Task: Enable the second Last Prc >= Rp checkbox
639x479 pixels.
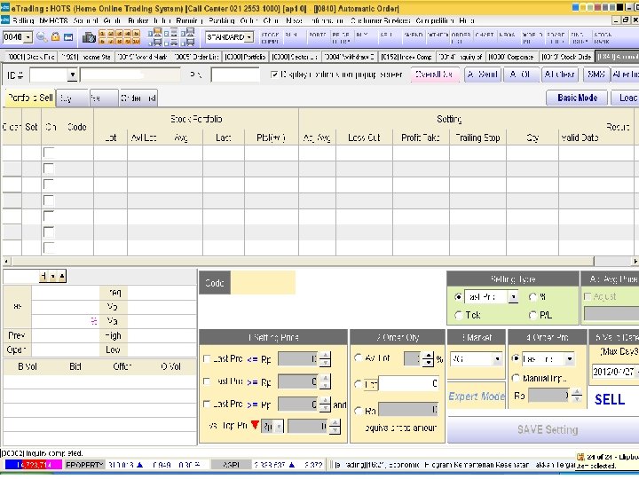Action: click(207, 381)
